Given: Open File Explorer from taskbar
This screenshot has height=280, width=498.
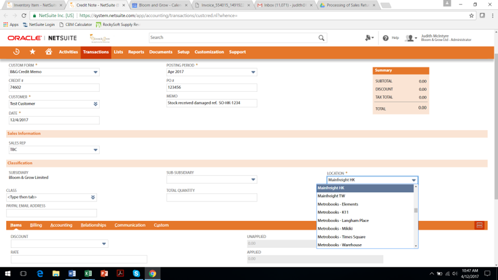Looking at the screenshot, I should point(56,274).
